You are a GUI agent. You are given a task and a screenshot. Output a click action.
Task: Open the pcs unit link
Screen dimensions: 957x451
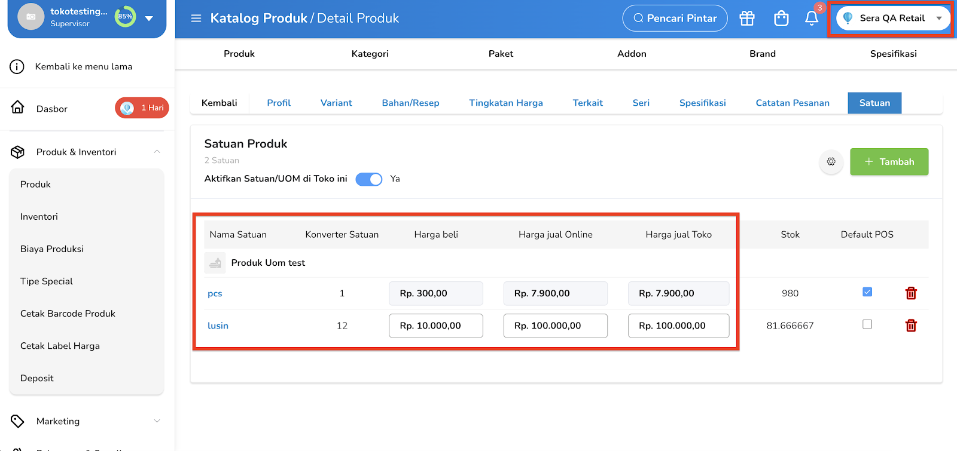coord(215,294)
